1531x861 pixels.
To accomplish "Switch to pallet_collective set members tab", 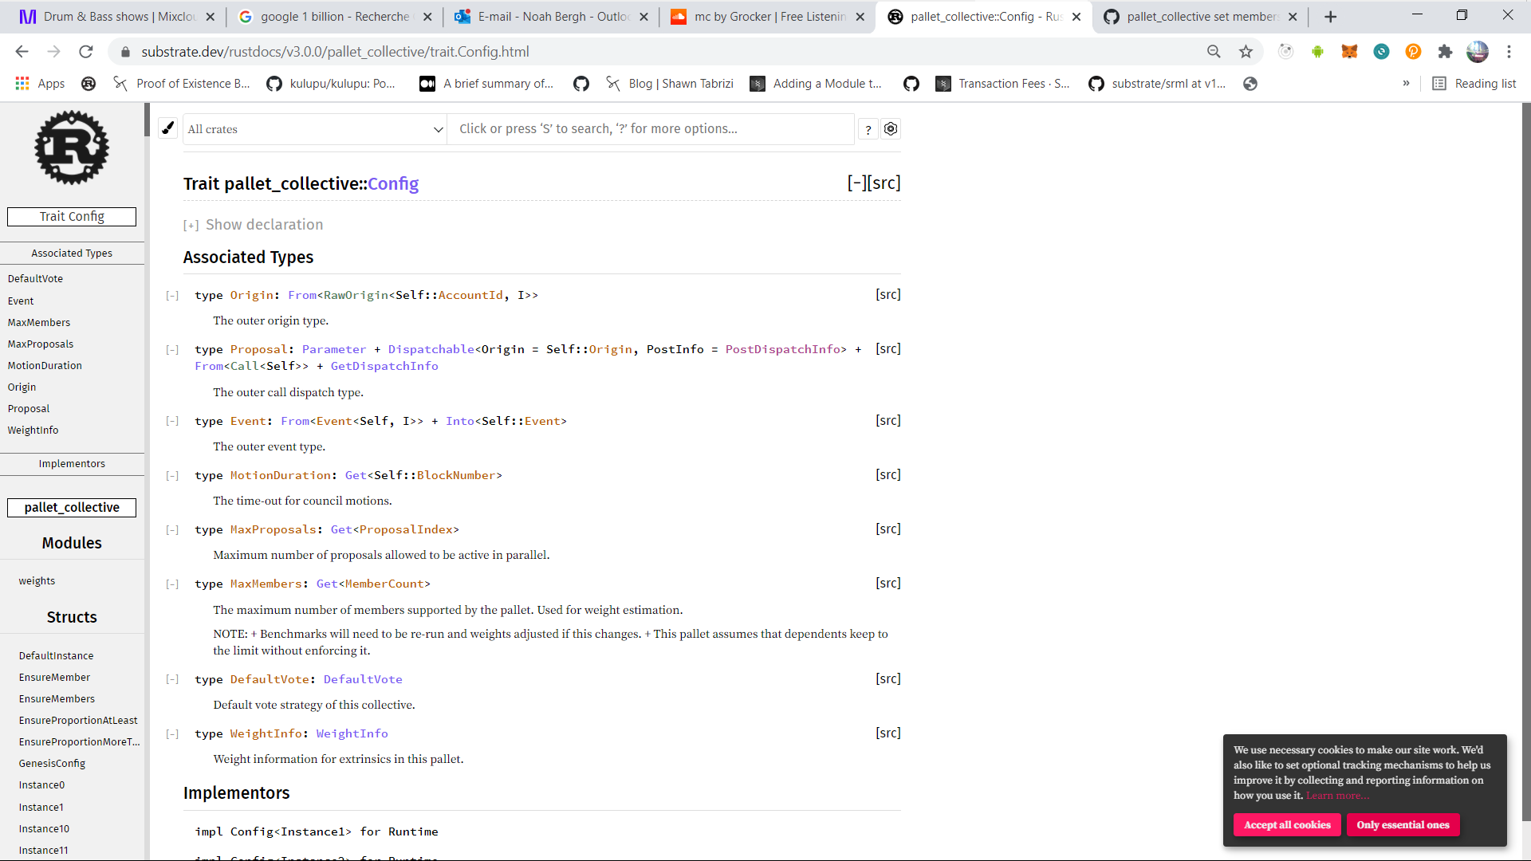I will pyautogui.click(x=1201, y=17).
